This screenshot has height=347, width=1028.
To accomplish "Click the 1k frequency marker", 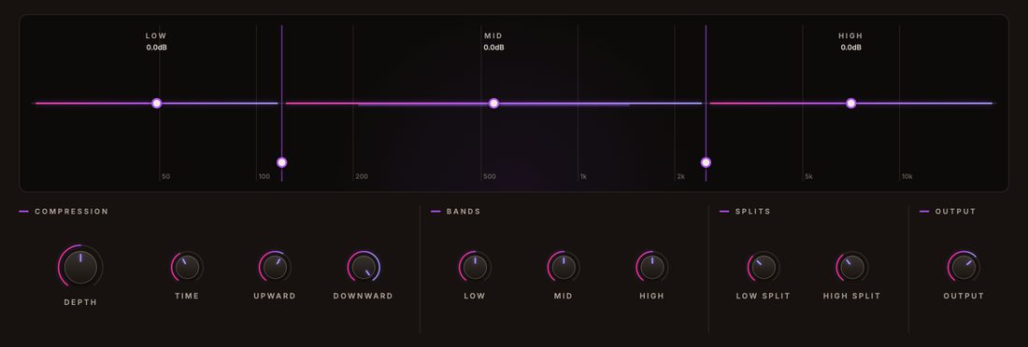I will (583, 177).
